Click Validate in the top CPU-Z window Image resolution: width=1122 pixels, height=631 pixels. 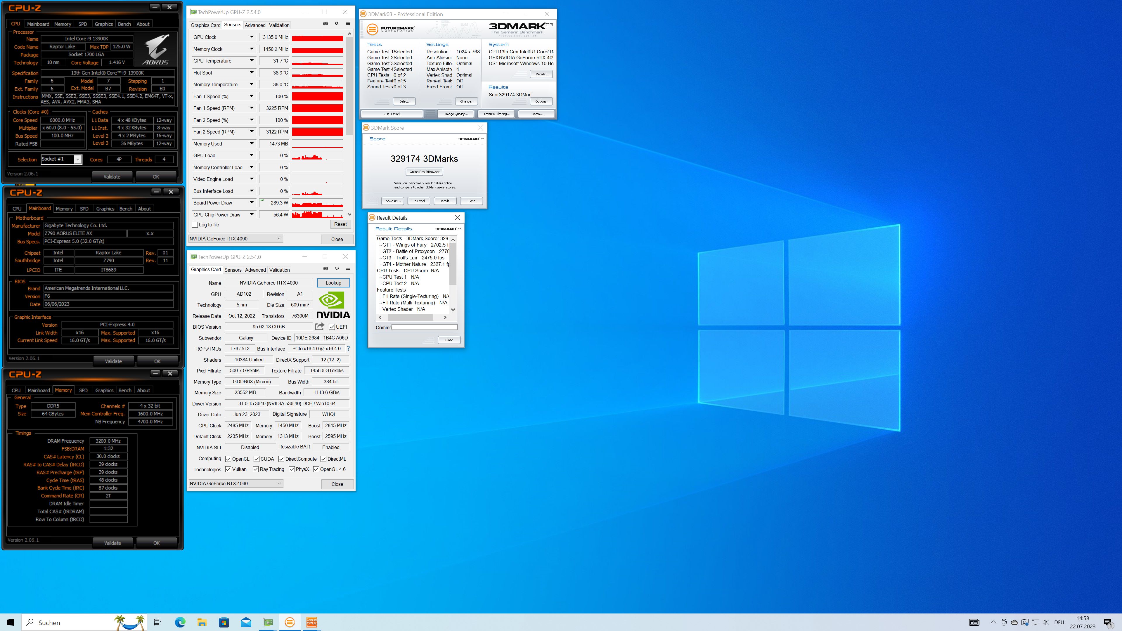[112, 177]
